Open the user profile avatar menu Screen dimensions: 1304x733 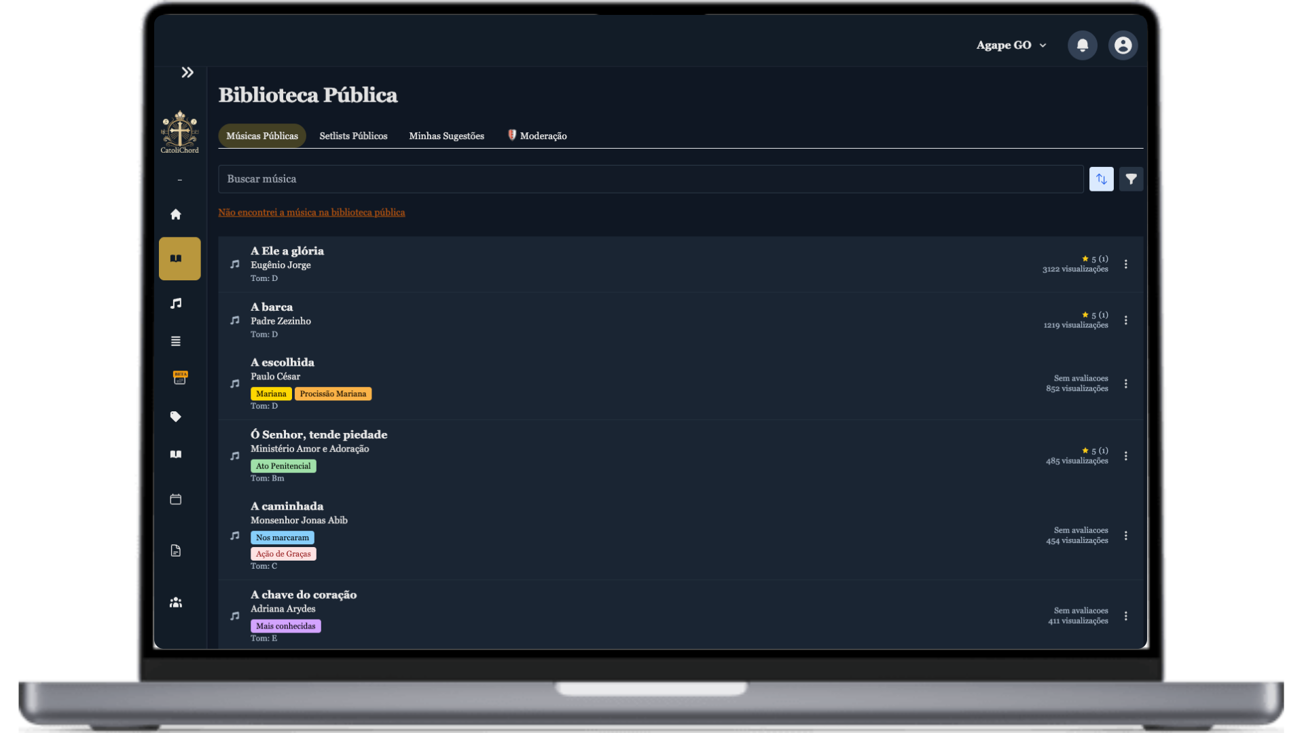pyautogui.click(x=1123, y=45)
